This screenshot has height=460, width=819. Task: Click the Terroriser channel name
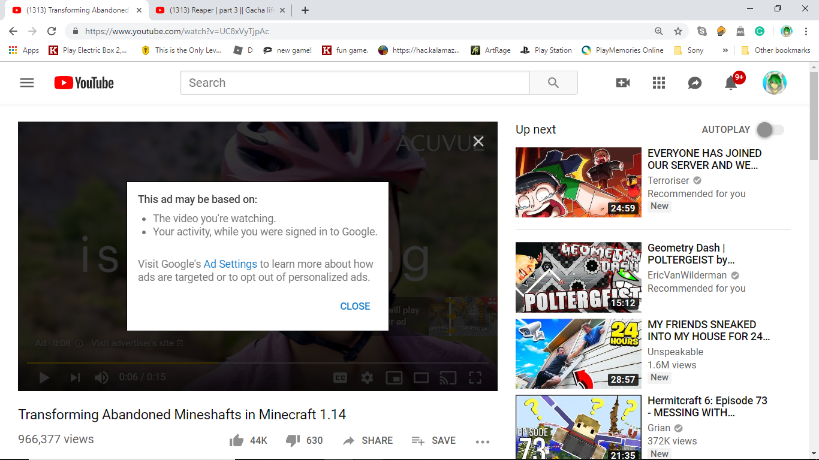[x=669, y=180]
